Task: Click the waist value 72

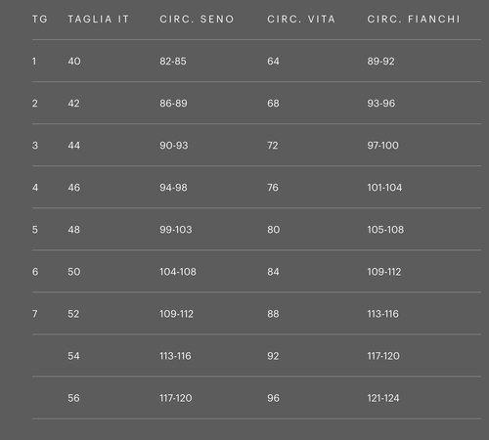Action: (x=273, y=146)
